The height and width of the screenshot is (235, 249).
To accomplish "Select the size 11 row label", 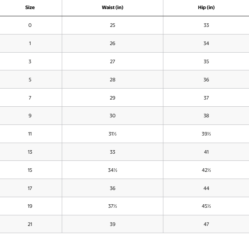I will click(30, 134).
